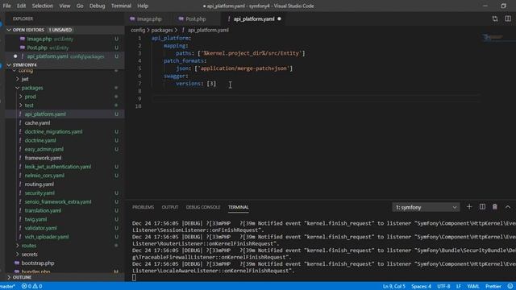This screenshot has width=516, height=290.
Task: Open easy_admin.yaml file
Action: pos(44,149)
